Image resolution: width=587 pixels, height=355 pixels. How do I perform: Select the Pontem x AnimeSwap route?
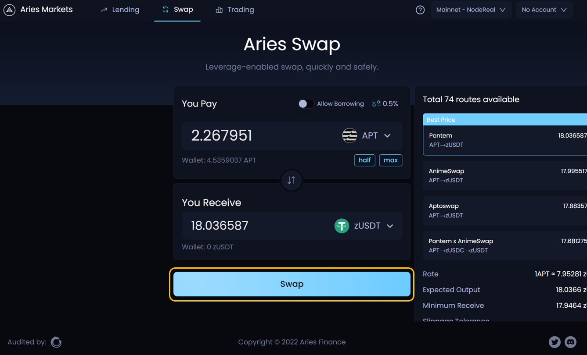(505, 245)
